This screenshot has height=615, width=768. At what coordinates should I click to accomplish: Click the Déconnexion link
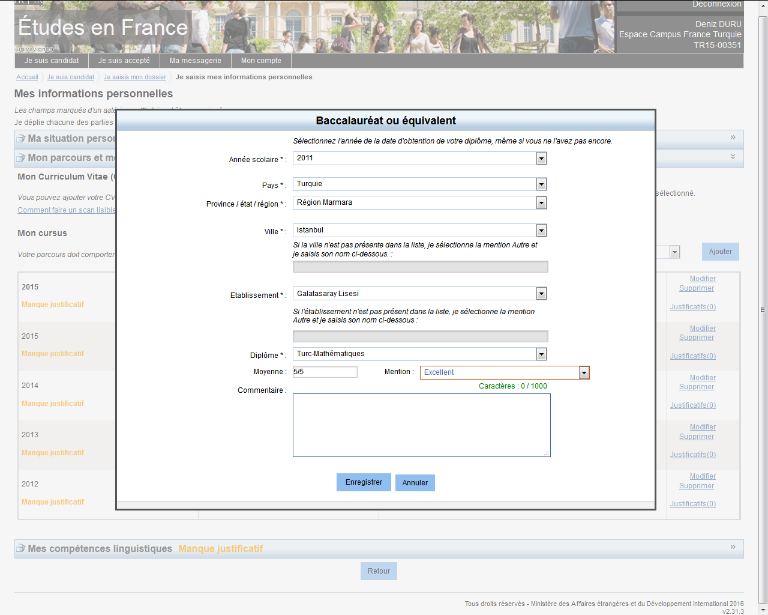click(716, 4)
